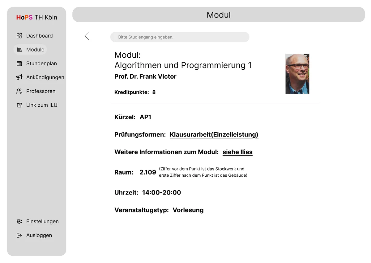Click the Ankündigungen megaphone icon

(x=19, y=77)
